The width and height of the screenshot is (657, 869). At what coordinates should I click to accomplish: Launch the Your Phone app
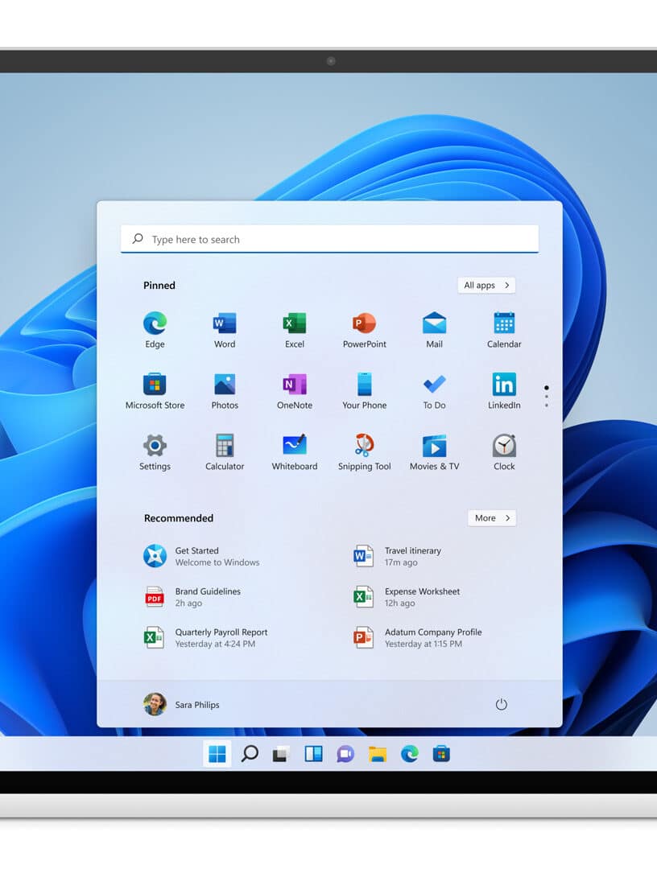(364, 391)
